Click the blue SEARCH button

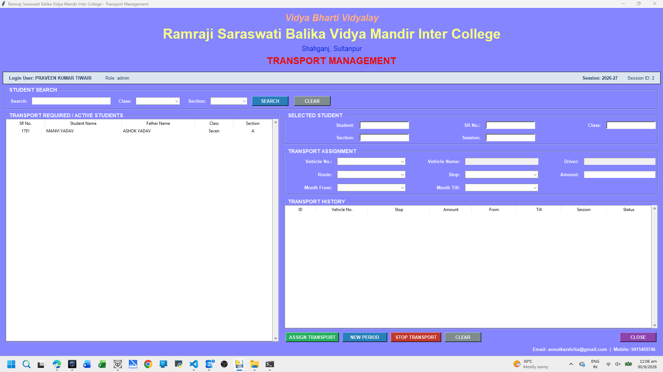pos(270,101)
